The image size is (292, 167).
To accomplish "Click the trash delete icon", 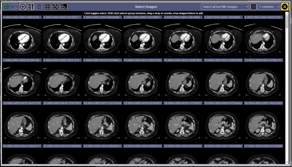I will click(39, 7).
